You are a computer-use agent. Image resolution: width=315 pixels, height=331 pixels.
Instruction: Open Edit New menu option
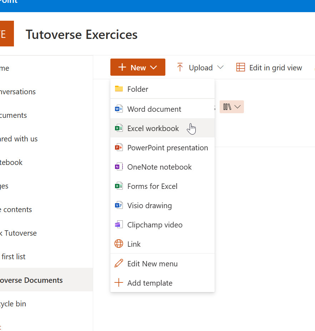162,264
